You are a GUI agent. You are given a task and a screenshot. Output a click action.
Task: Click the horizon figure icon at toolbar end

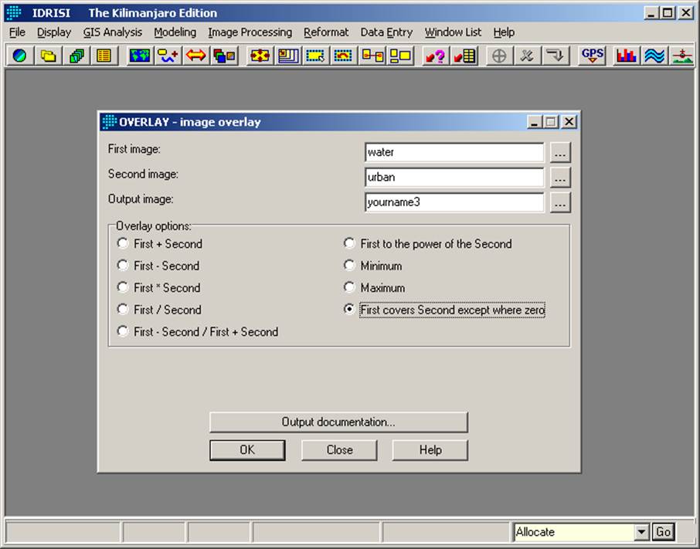(x=682, y=56)
